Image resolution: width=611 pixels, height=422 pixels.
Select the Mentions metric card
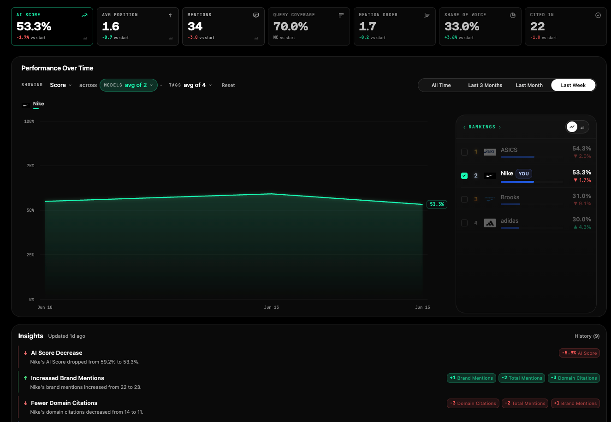[224, 26]
